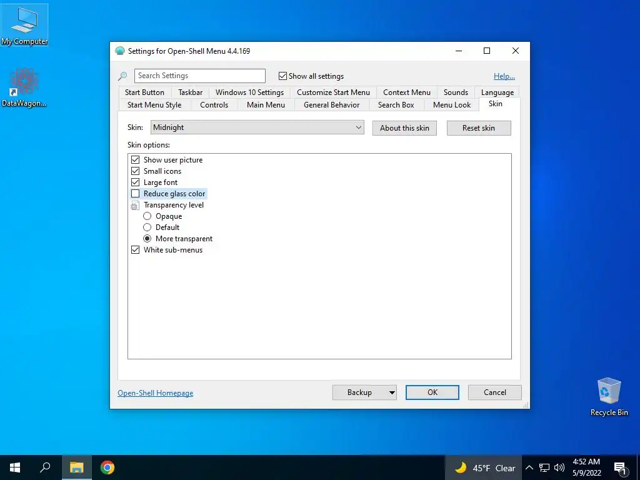Close the settings dialog with X
Screen dimensions: 640x480
[516, 51]
